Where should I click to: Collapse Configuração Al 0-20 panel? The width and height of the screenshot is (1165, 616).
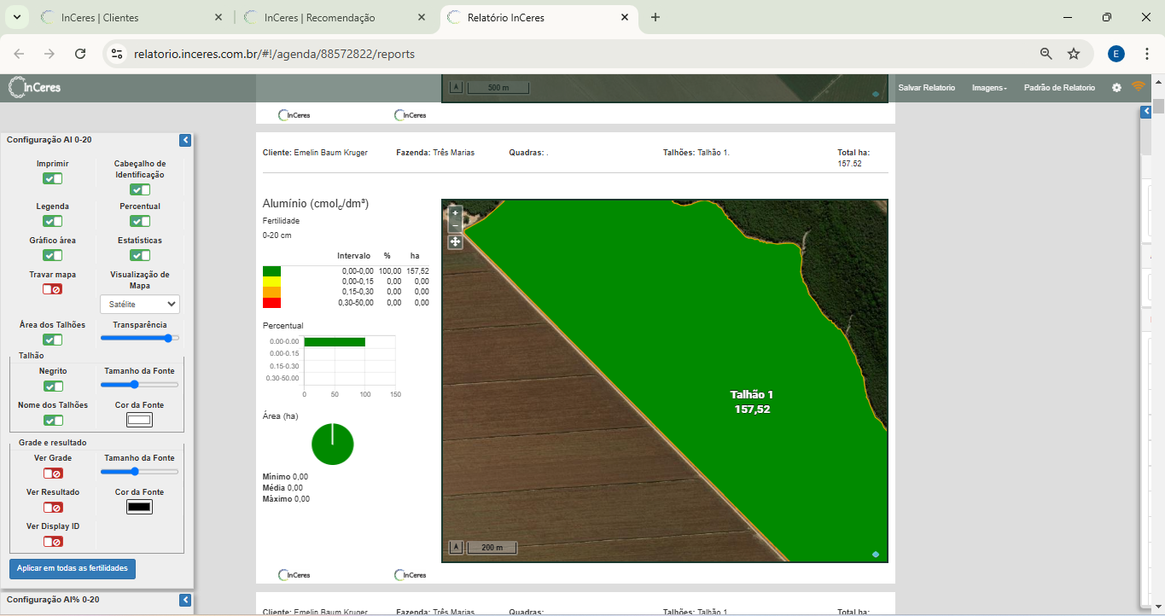[x=185, y=140]
